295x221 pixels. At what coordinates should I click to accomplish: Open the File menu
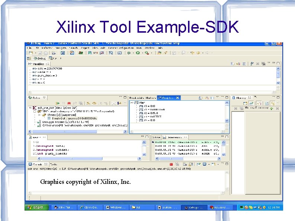pos(29,48)
